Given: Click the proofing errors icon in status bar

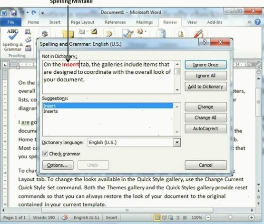Looking at the screenshot, I should click(65, 217).
